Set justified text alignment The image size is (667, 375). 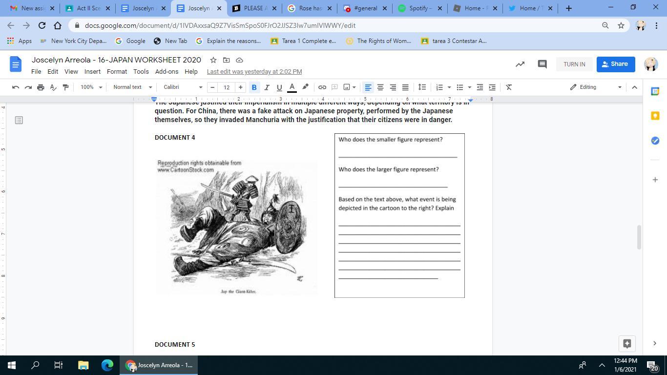coord(405,87)
